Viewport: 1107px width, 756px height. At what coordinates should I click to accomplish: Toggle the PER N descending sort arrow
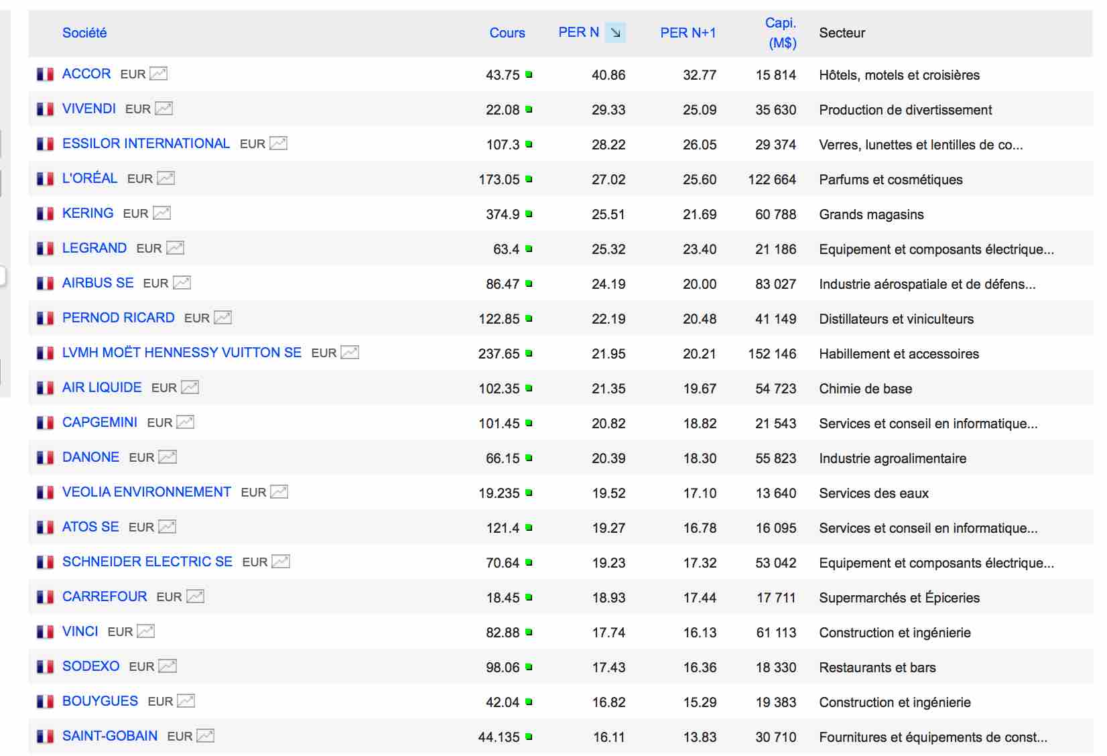[x=615, y=32]
